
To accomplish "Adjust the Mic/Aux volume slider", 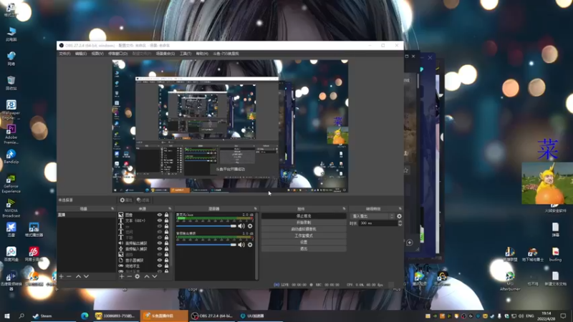I will tap(206, 226).
